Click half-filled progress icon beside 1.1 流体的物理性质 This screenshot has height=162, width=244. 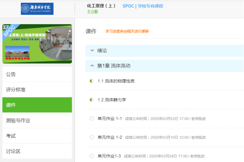pyautogui.click(x=91, y=81)
